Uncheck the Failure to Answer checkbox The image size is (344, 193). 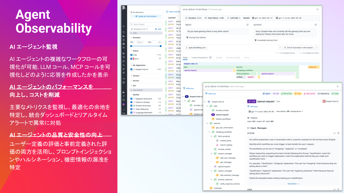click(131, 102)
